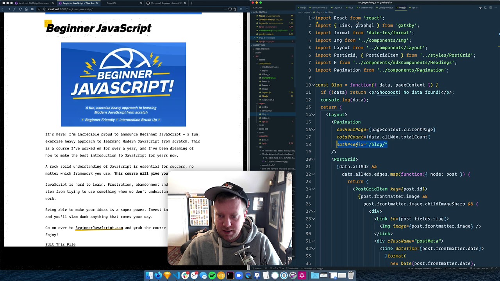Viewport: 500px width, 281px height.
Task: Switch to the ContentNav.js tab
Action: pos(364,7)
